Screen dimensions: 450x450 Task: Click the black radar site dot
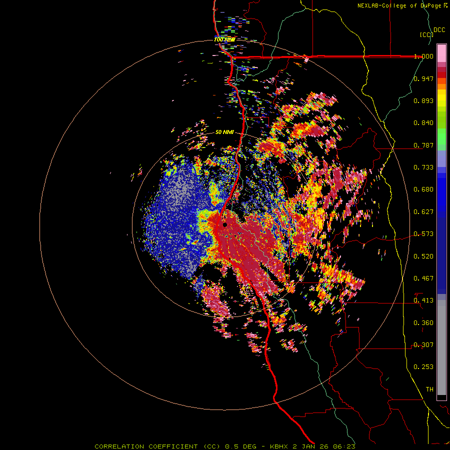coord(224,224)
